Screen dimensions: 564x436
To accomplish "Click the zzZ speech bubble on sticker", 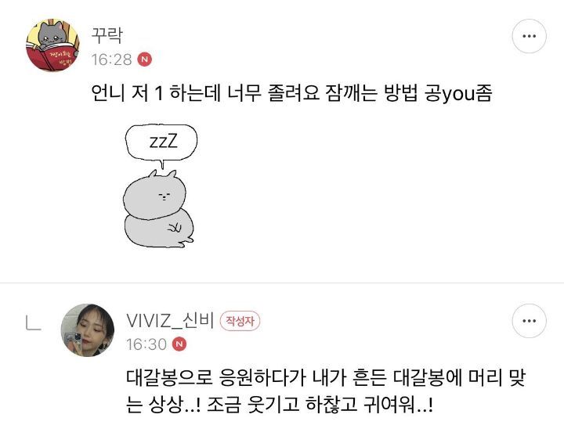I will click(161, 142).
